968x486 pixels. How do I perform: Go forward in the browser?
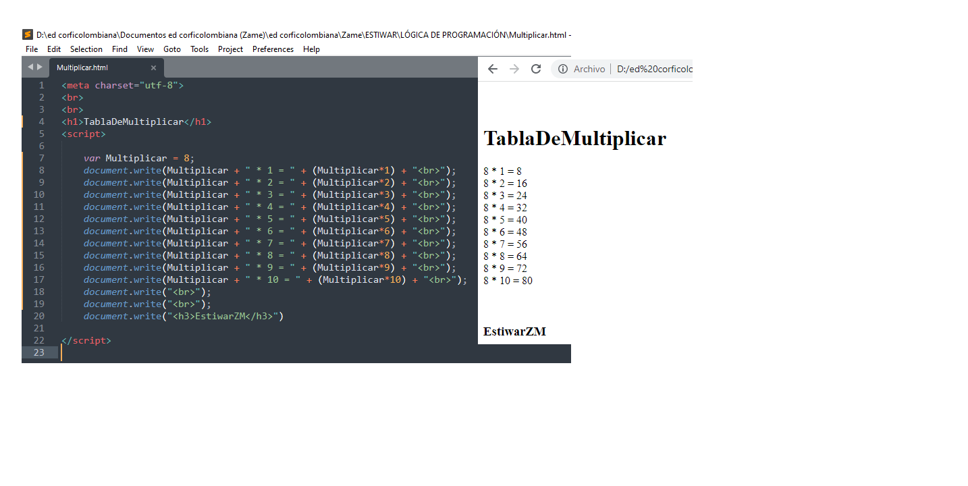[x=514, y=69]
